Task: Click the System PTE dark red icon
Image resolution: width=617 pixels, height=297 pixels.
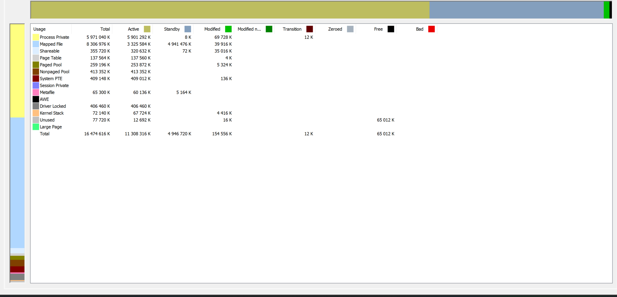Action: tap(36, 79)
